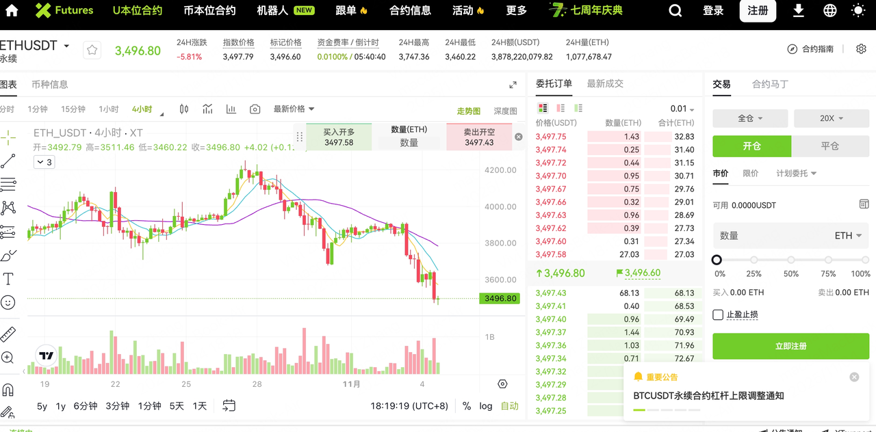The height and width of the screenshot is (432, 876).
Task: Open the go-to-date calendar icon
Action: pos(229,406)
